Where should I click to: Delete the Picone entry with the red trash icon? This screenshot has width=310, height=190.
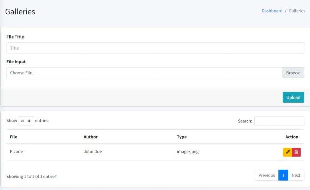tap(296, 152)
